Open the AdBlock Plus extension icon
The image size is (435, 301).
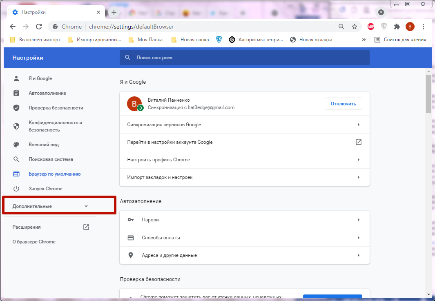point(370,27)
